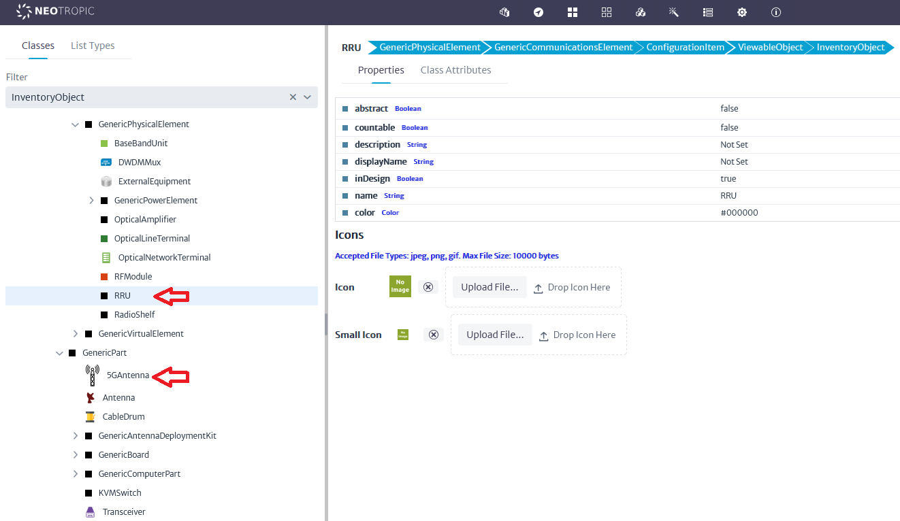The height and width of the screenshot is (521, 900).
Task: Click Upload File button for Small Icon
Action: (x=495, y=335)
